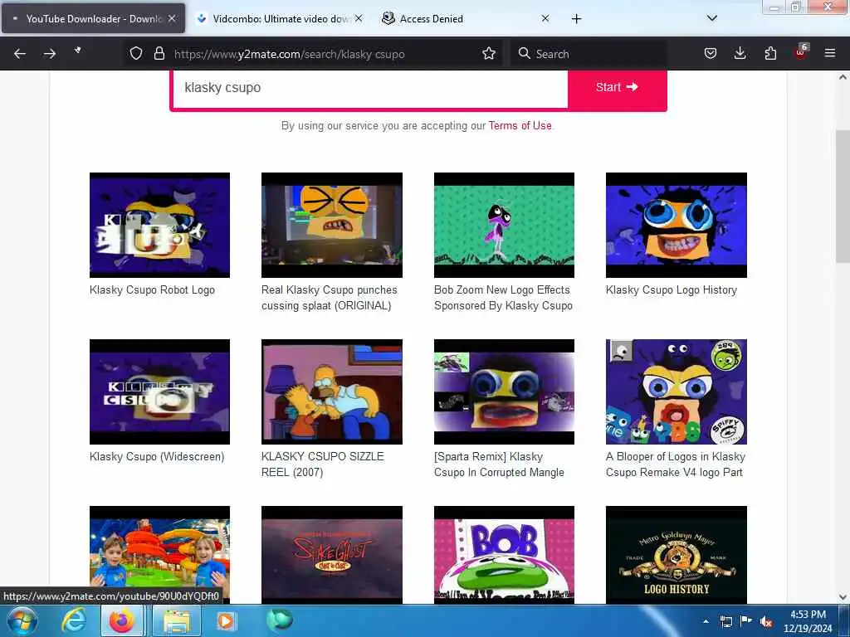
Task: Click the uBlock extension icon with badge 6
Action: (801, 52)
